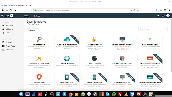Select the DROWN Detection lock icon
This screenshot has width=172, height=97.
point(67,58)
